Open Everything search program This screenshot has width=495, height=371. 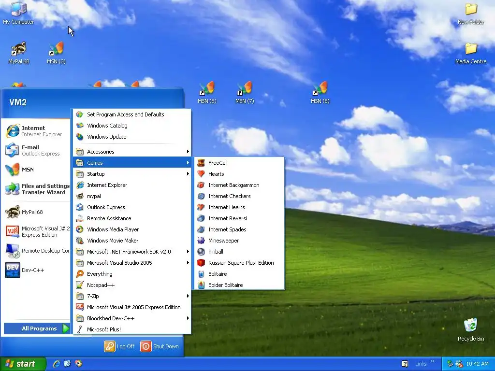[x=132, y=274]
